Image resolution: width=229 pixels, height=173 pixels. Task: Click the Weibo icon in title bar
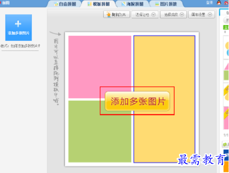coord(226,3)
